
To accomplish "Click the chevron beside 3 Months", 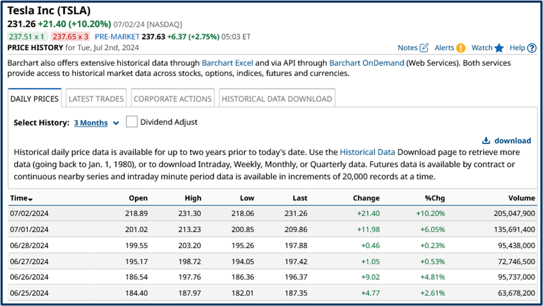I will pyautogui.click(x=116, y=123).
